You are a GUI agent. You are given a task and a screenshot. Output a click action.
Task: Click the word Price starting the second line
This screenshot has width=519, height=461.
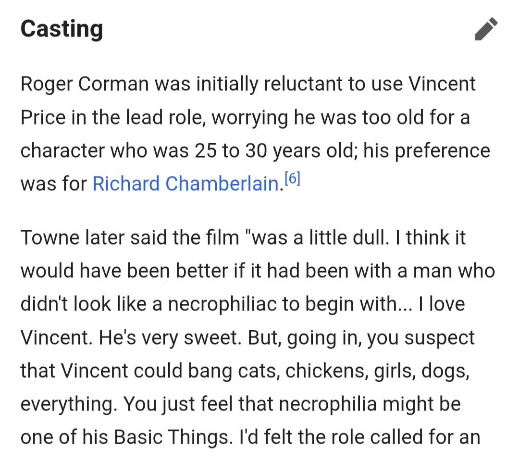click(x=42, y=118)
